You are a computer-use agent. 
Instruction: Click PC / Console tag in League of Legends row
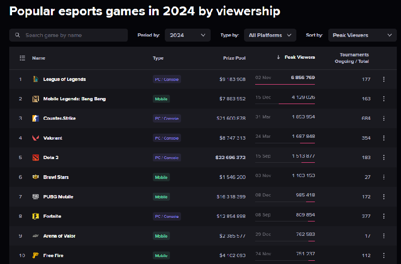(x=167, y=79)
